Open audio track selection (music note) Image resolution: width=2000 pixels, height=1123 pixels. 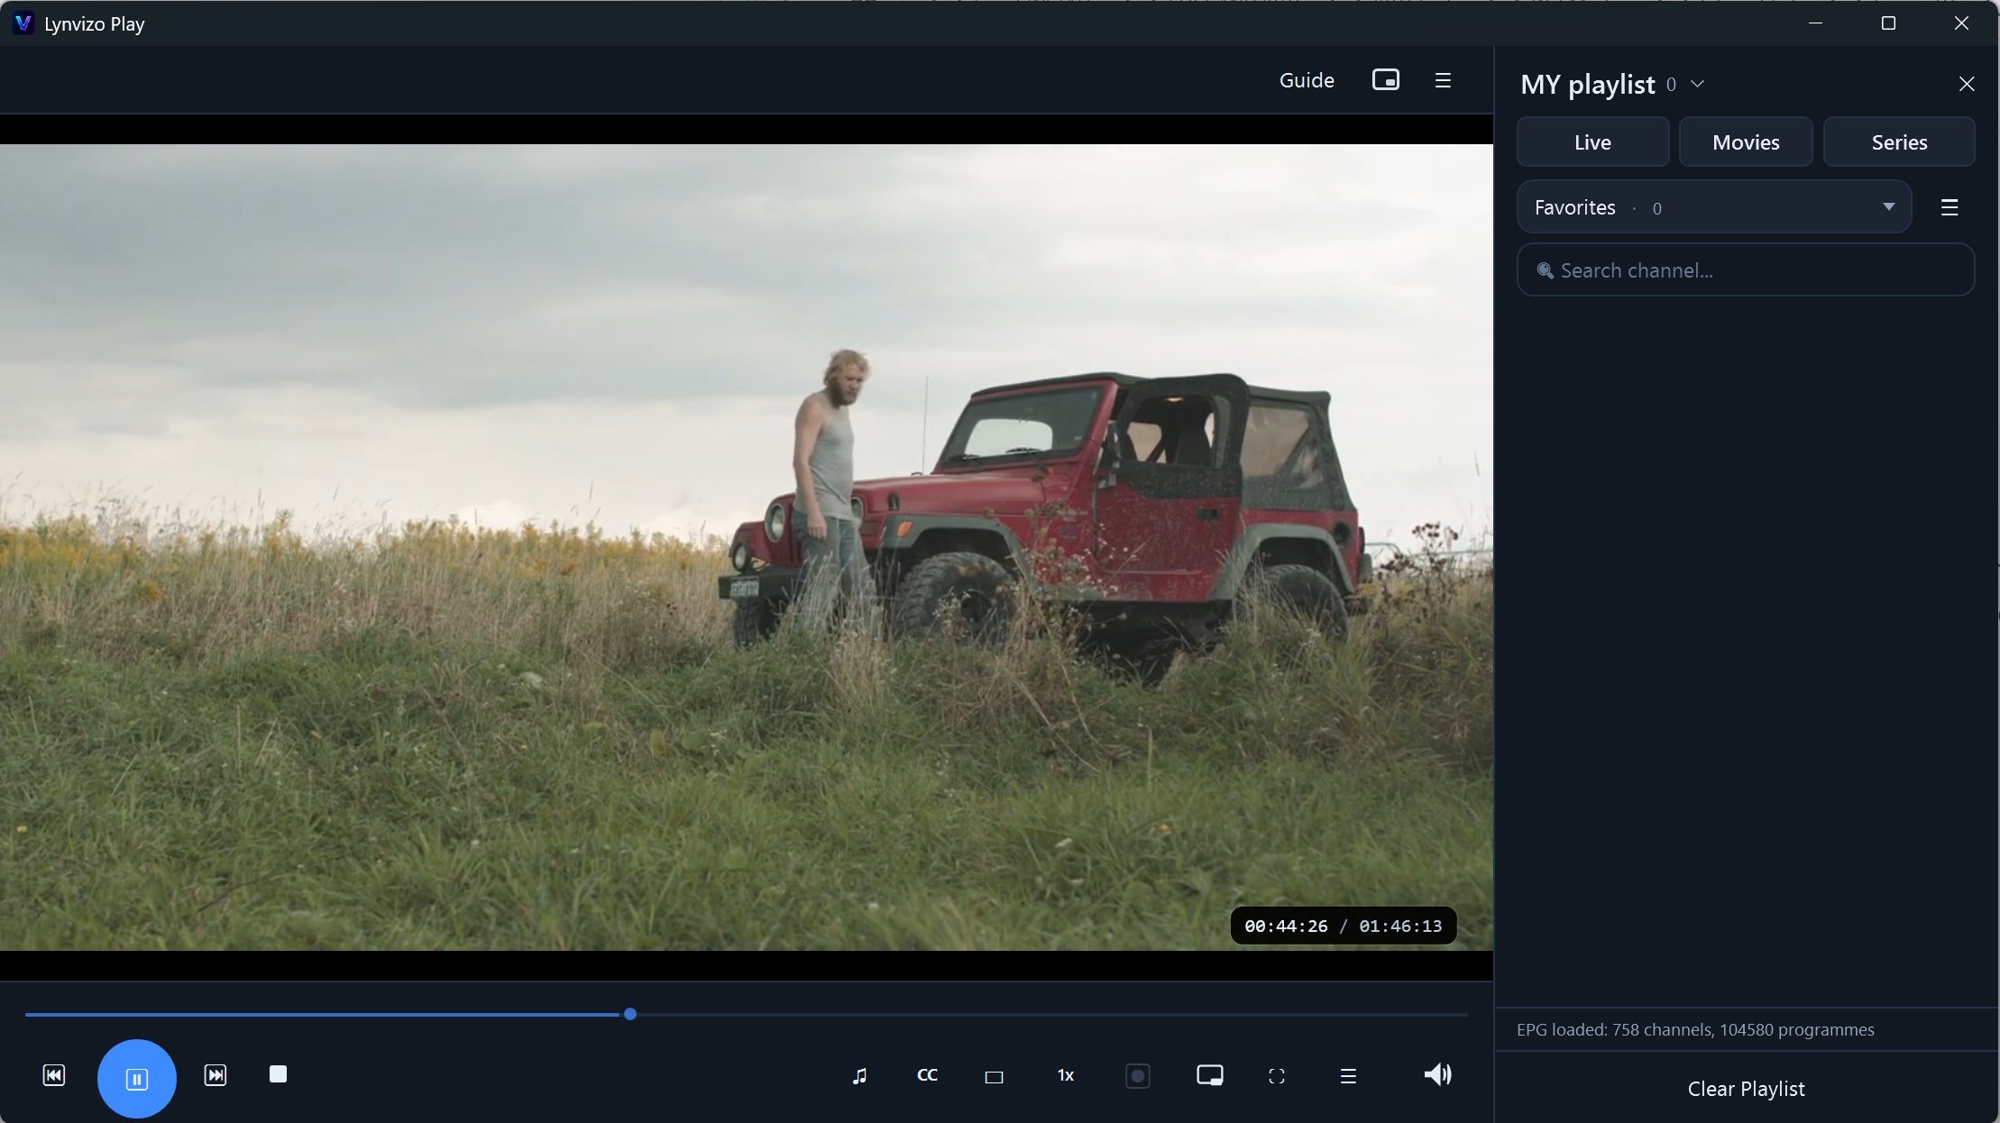859,1075
